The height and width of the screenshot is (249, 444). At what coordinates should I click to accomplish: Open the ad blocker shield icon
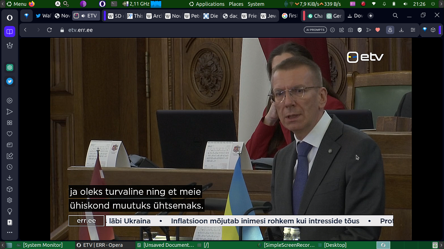pos(360,30)
